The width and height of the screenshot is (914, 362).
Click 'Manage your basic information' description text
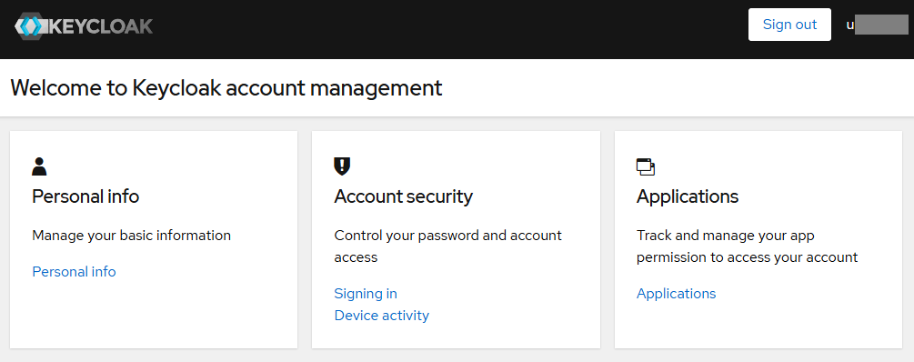[x=131, y=236]
